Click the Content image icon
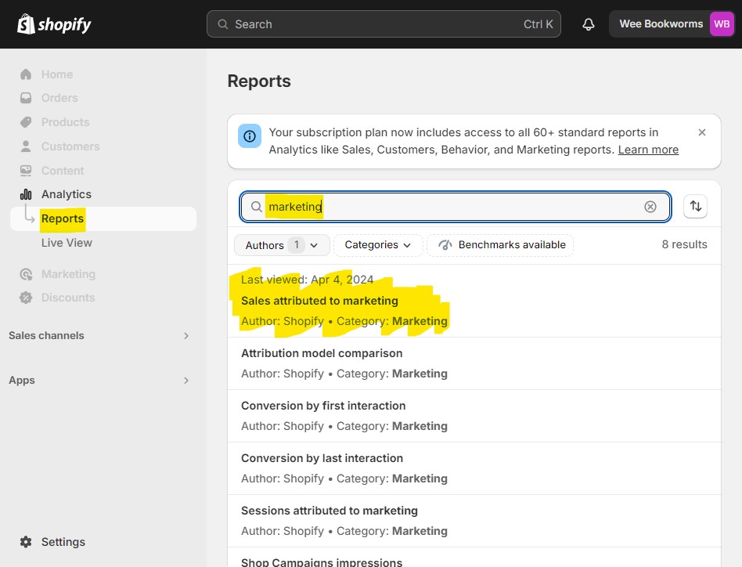The width and height of the screenshot is (742, 567). (26, 171)
